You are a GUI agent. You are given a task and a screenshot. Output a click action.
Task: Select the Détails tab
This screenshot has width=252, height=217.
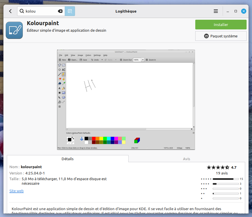(68, 159)
